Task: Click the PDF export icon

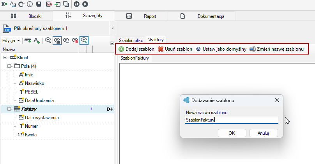Action: (x=49, y=4)
